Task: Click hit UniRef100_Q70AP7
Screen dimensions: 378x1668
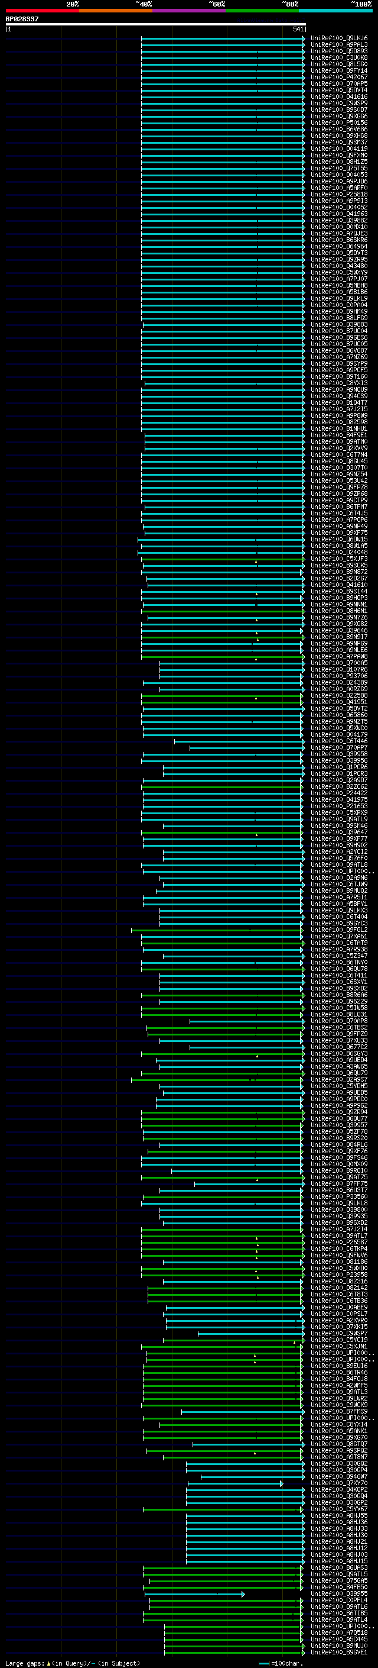Action: pyautogui.click(x=339, y=748)
